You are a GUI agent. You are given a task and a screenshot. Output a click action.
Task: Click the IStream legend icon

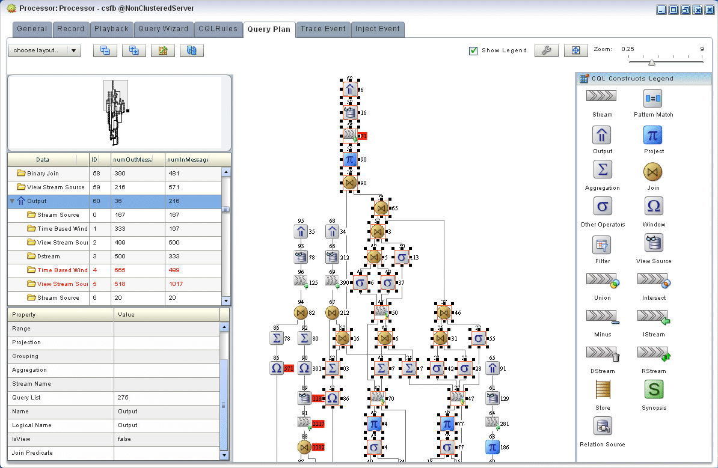(x=654, y=317)
